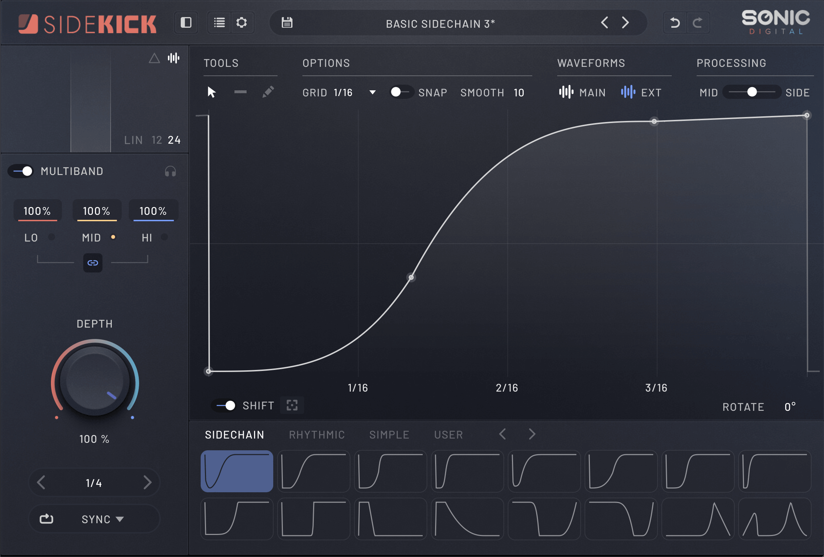Click the band link chain icon
Screen dimensions: 824x557
coord(93,263)
